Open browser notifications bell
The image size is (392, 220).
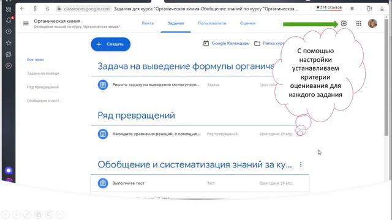click(x=9, y=20)
